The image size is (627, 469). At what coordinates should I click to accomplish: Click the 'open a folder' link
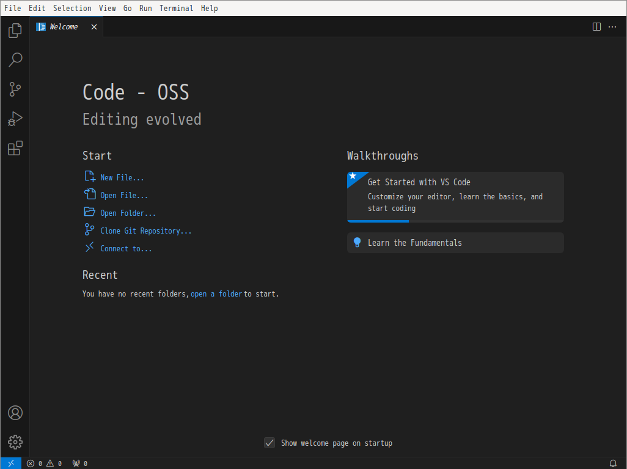pyautogui.click(x=216, y=294)
